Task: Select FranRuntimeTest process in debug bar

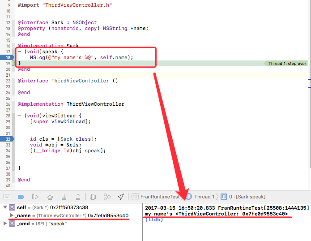Action: [156, 197]
